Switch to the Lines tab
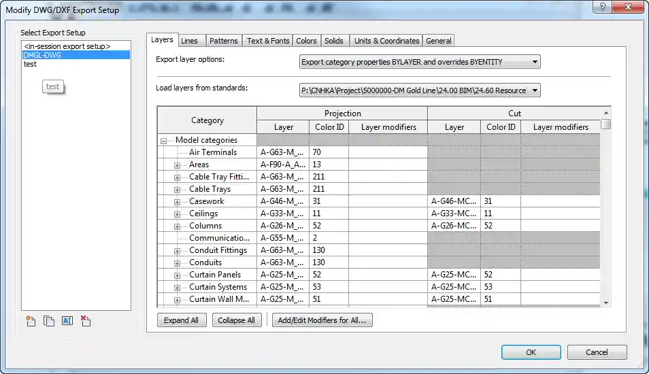The image size is (649, 374). tap(189, 41)
